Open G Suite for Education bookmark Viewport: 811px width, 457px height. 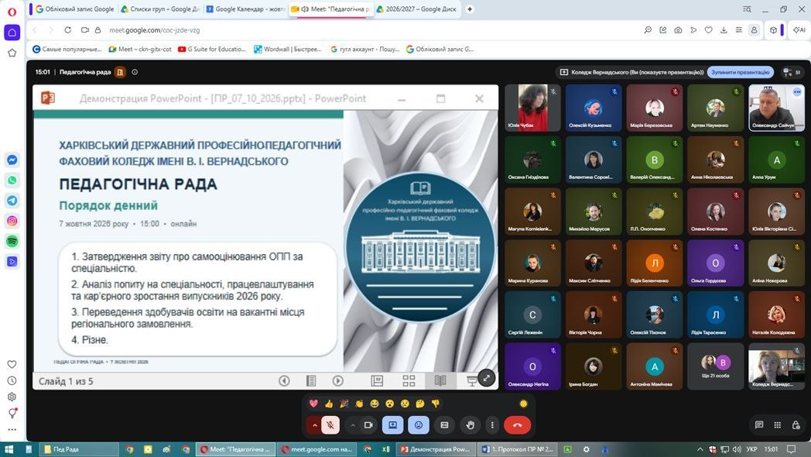pyautogui.click(x=212, y=49)
